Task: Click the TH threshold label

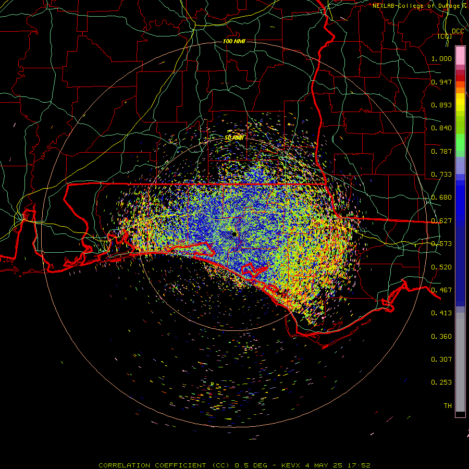Action: 448,406
